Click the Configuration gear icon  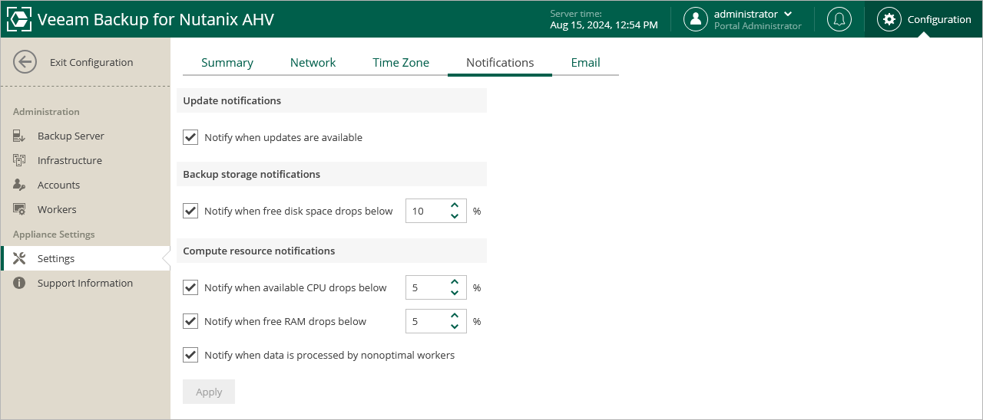click(889, 19)
